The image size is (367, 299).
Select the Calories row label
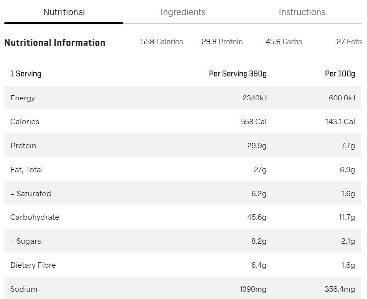coord(25,122)
